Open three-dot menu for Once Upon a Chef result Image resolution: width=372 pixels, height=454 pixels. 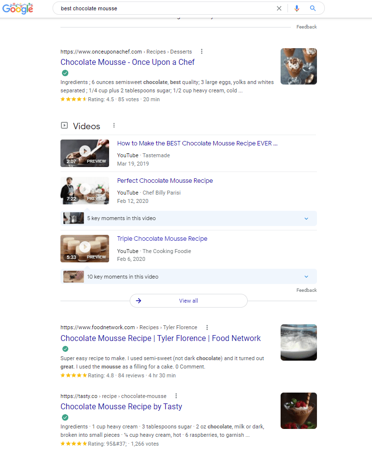click(x=202, y=52)
